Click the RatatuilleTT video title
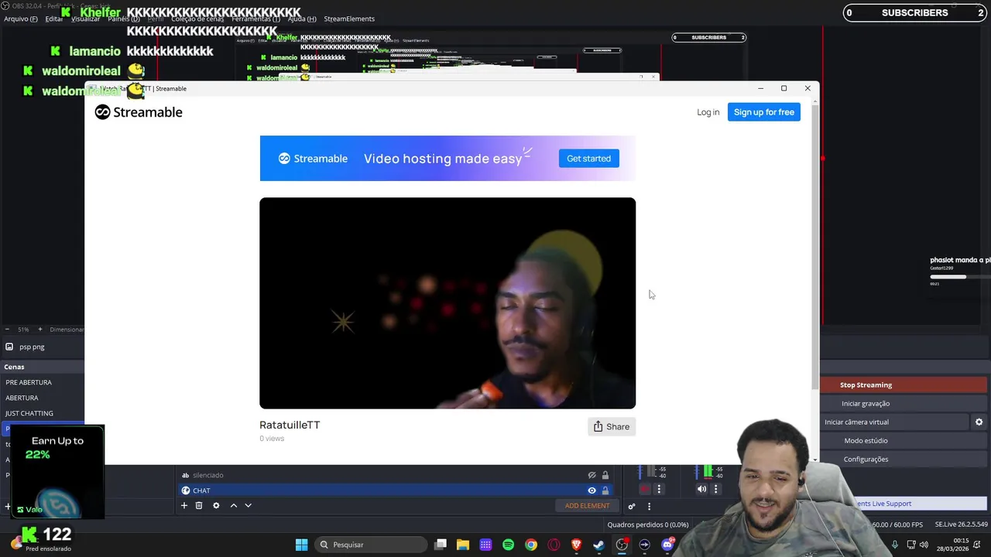The image size is (991, 557). pos(290,425)
